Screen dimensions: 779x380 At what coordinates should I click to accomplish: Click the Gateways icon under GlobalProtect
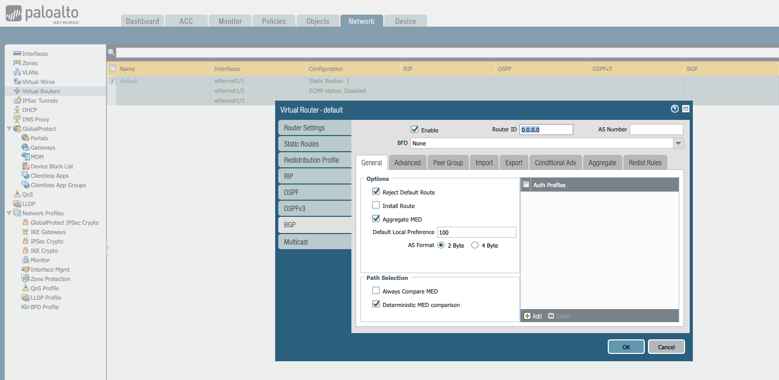click(x=26, y=148)
